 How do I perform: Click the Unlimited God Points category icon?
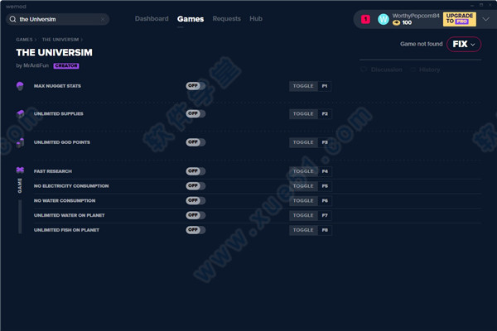tap(20, 142)
